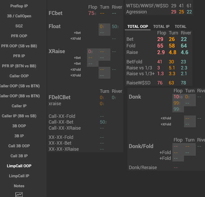Click Donk turn value 0
Viewport: 205px width, 197px height.
pos(187,97)
